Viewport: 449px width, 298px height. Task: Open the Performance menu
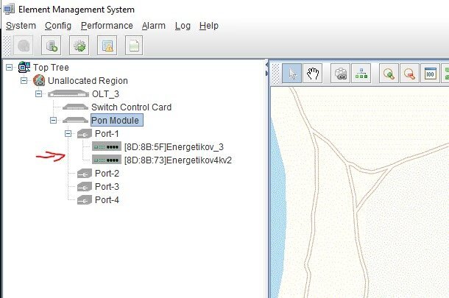(107, 26)
